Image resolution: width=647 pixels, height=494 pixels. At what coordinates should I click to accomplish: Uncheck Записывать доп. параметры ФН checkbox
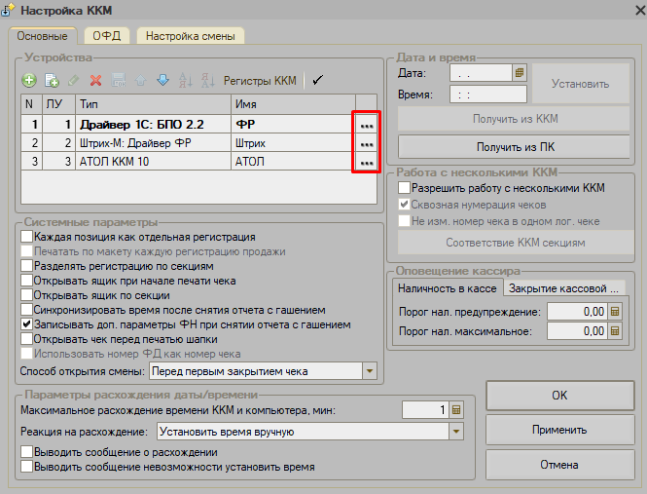pos(27,324)
